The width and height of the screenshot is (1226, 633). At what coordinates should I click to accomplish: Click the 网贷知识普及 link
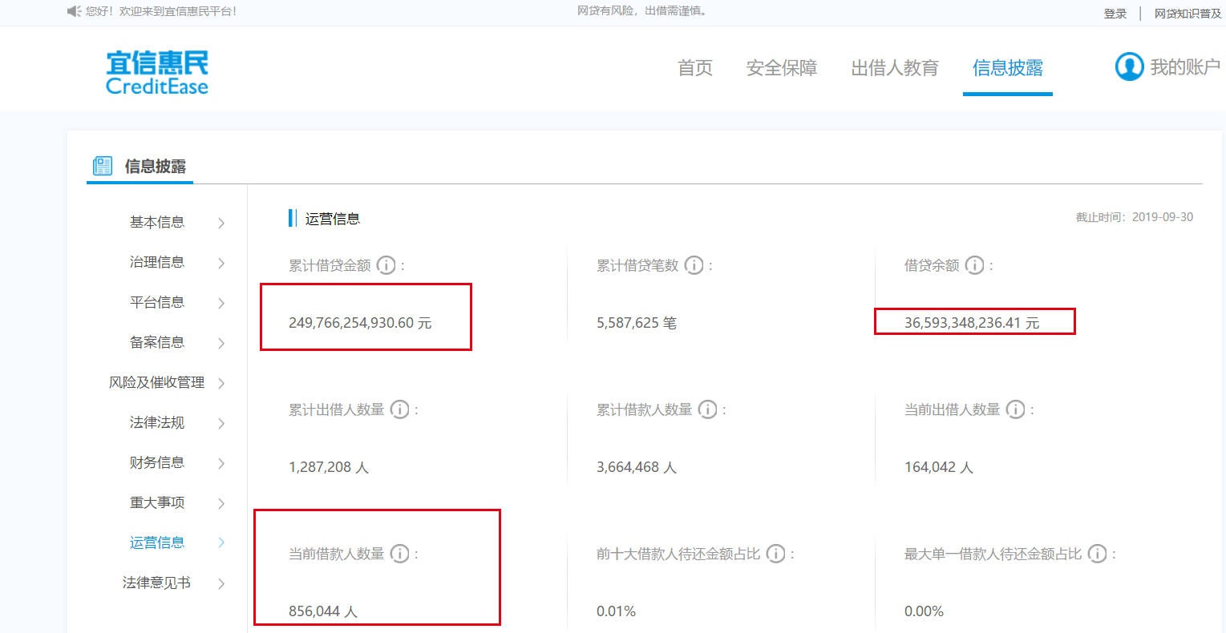(x=1188, y=14)
